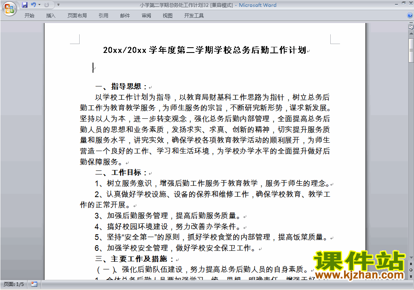Click the line starting 坚持以人为本
The width and height of the screenshot is (414, 290).
(205, 119)
